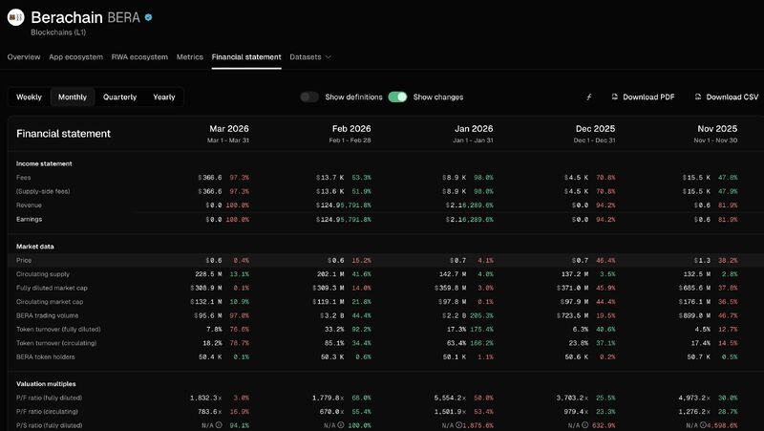Turn off the Show changes switch

coord(397,97)
